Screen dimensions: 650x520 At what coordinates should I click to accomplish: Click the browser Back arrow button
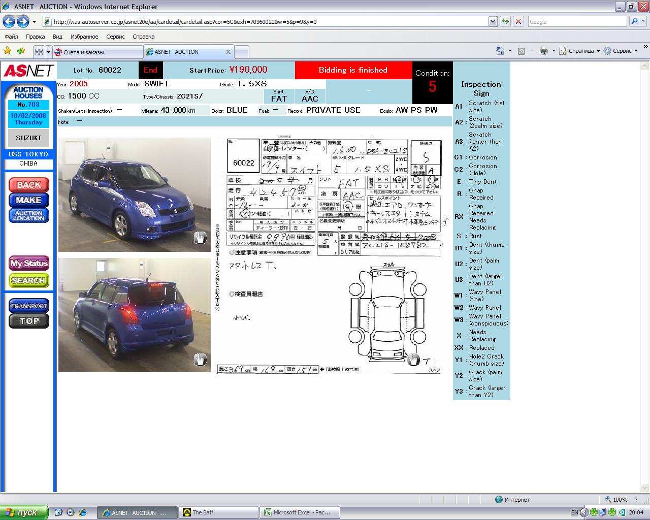click(x=9, y=21)
